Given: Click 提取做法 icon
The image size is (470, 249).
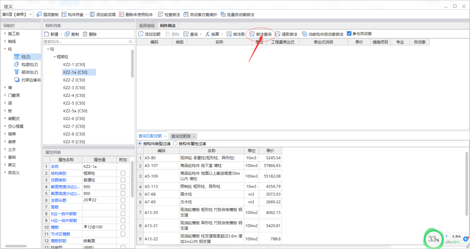Looking at the screenshot, I should click(278, 34).
